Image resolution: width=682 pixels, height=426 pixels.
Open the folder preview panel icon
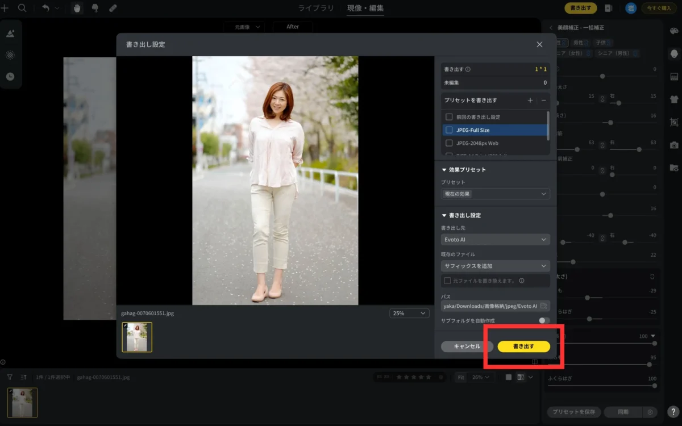pos(674,168)
